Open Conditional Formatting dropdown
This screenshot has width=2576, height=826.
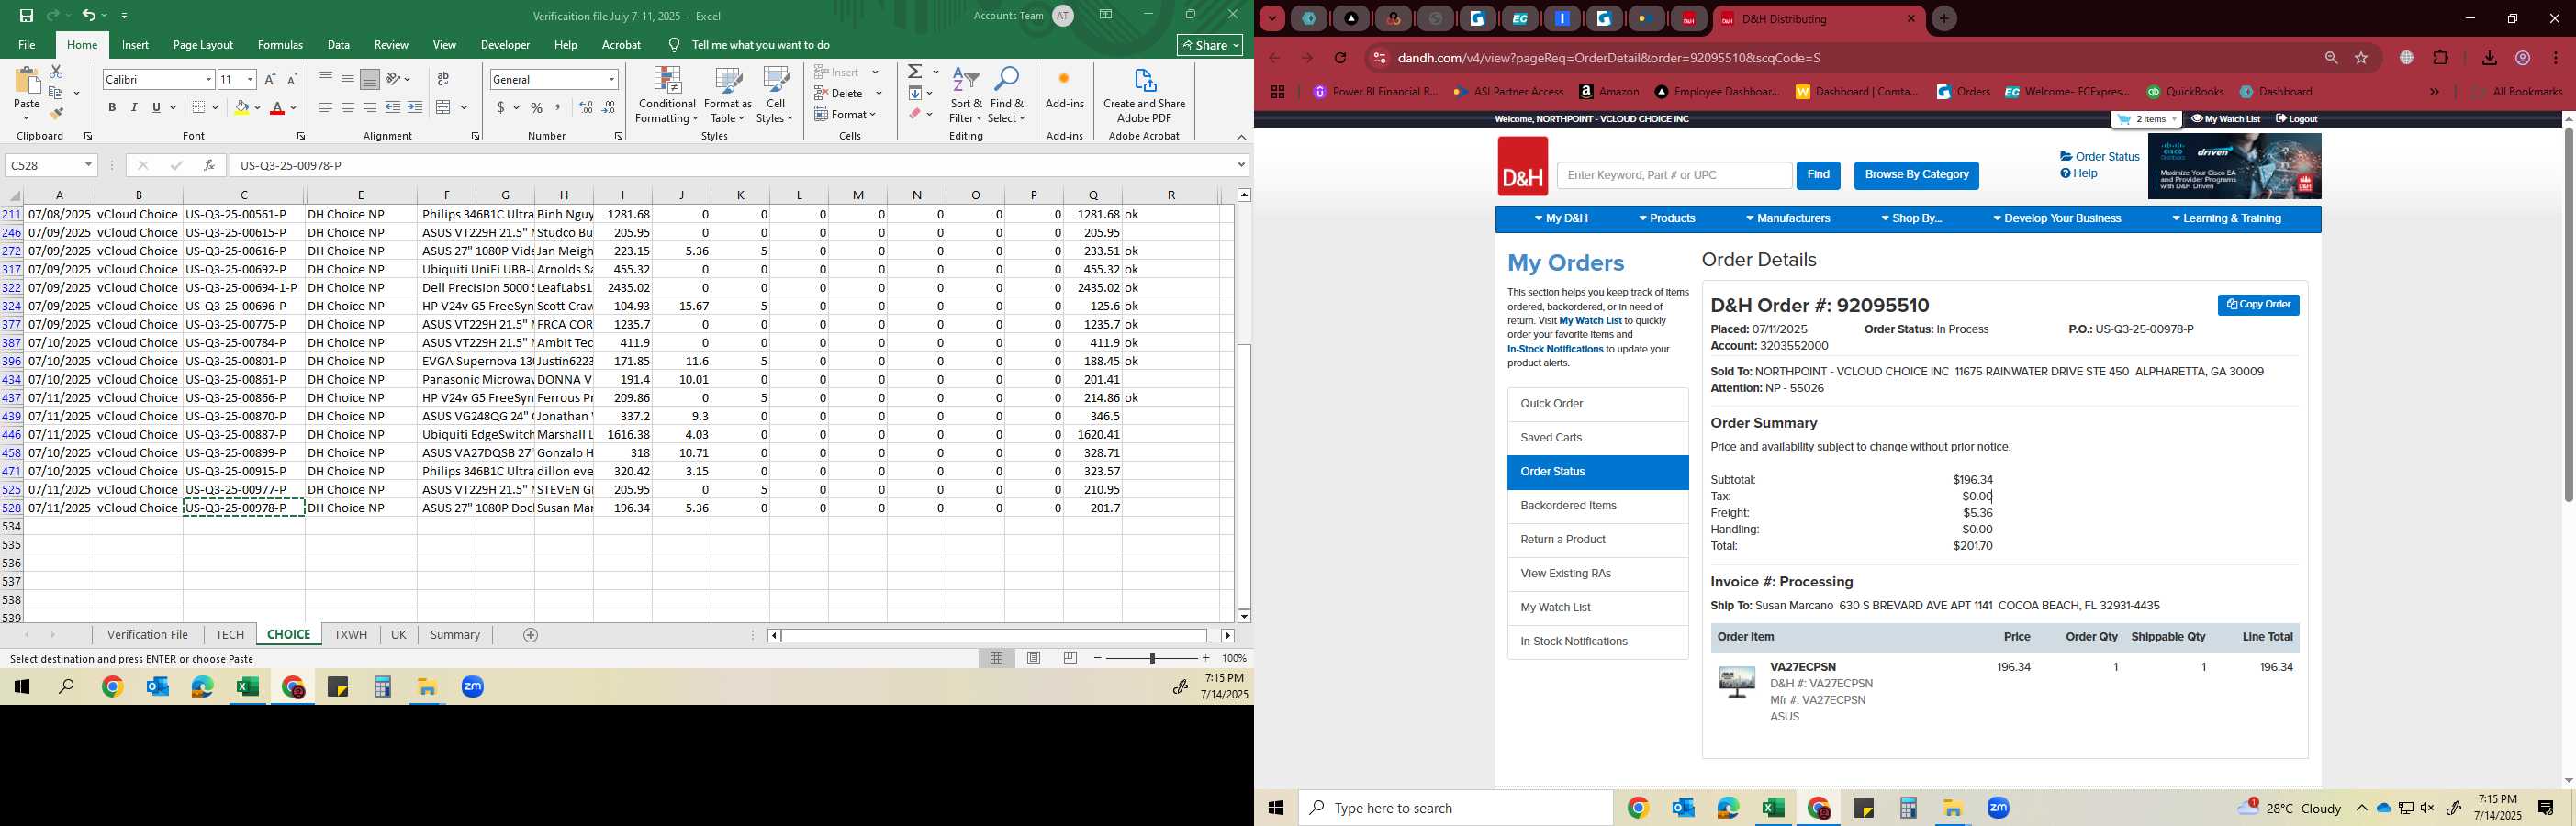tap(667, 95)
